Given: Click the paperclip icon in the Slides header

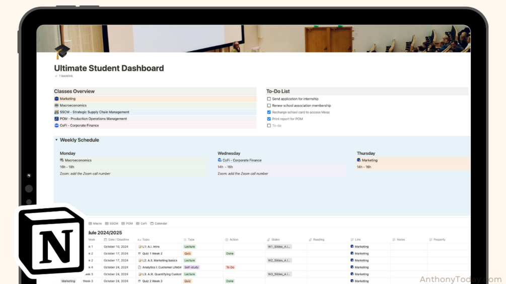Looking at the screenshot, I should (x=268, y=240).
